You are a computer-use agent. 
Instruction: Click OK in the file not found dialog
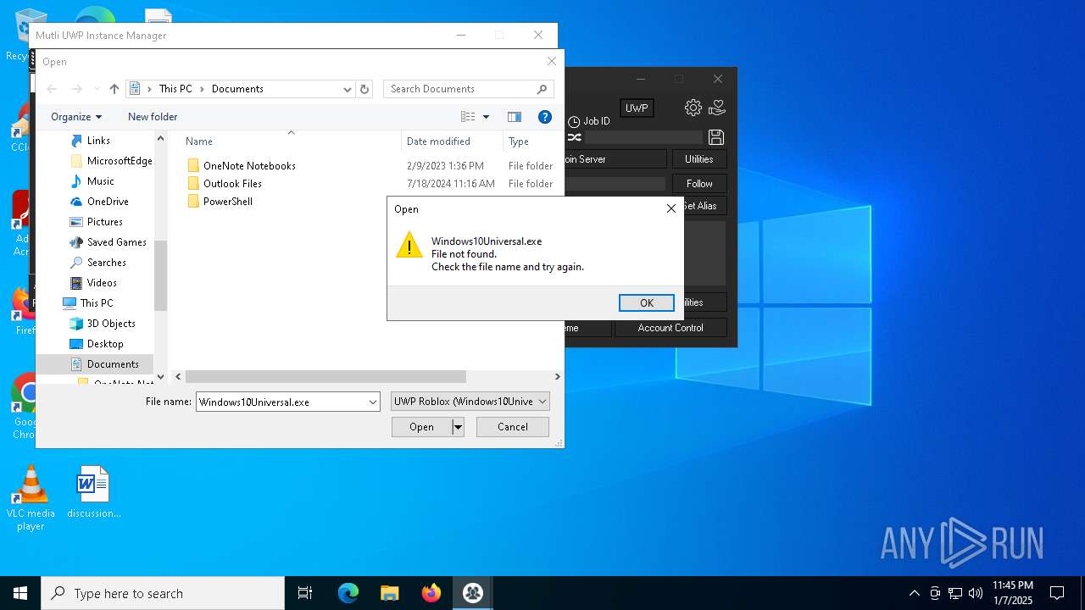click(647, 303)
